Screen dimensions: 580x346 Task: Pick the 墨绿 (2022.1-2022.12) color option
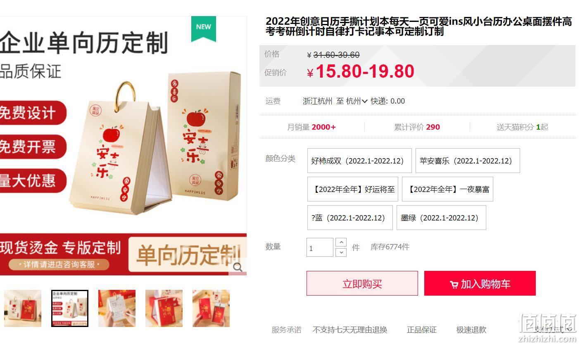point(441,218)
